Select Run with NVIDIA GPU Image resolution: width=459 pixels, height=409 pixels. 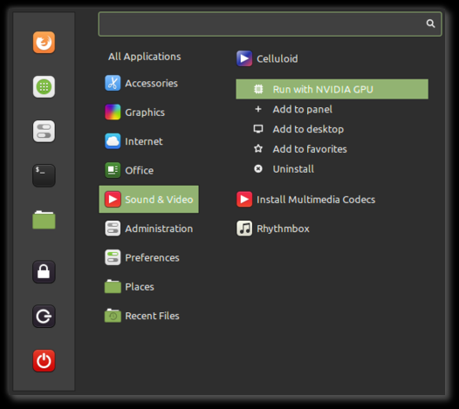(x=332, y=89)
